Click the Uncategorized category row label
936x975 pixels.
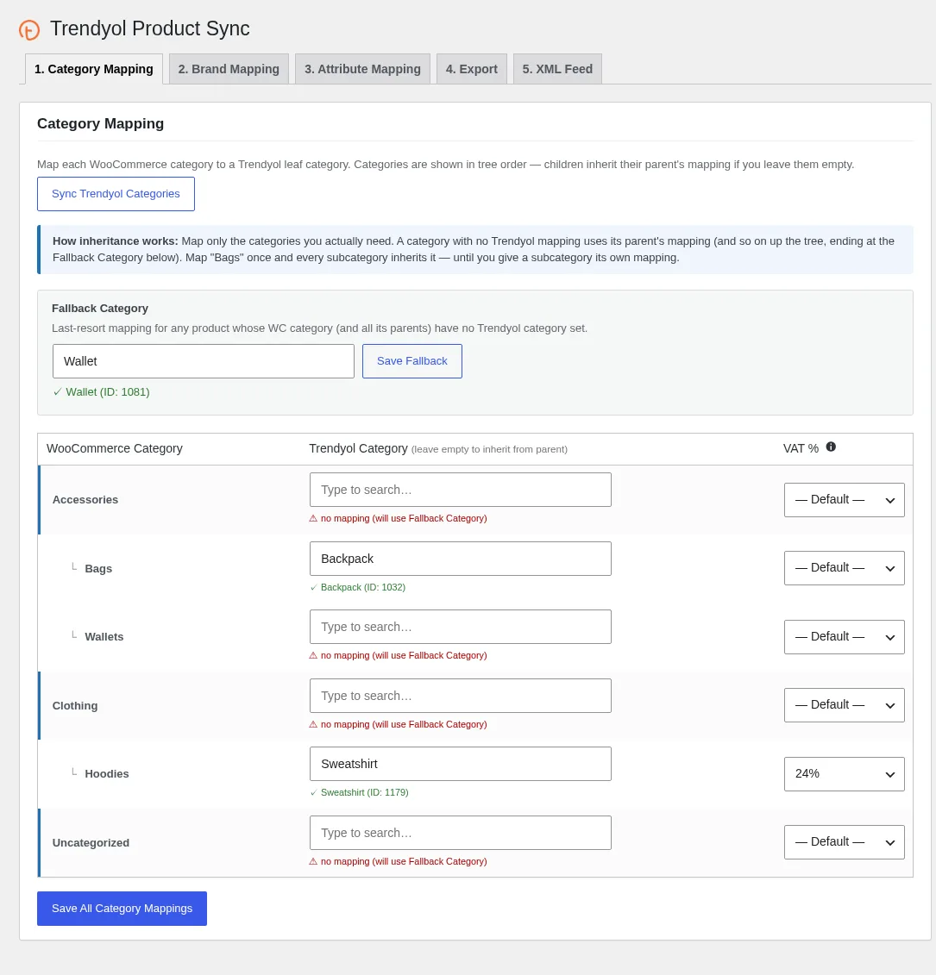click(x=91, y=843)
